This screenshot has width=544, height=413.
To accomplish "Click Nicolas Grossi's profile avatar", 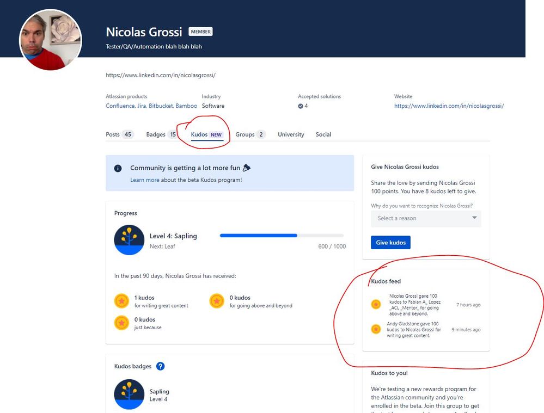I will [51, 40].
